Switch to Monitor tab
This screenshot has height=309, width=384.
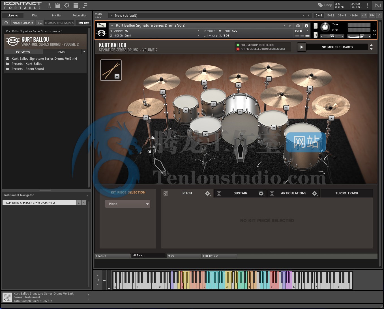[x=57, y=16]
